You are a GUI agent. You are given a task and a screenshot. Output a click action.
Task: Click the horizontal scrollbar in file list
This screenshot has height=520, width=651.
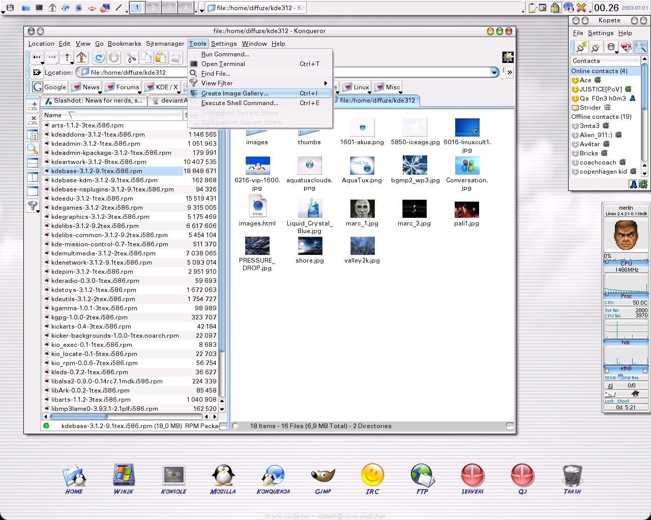tap(130, 417)
